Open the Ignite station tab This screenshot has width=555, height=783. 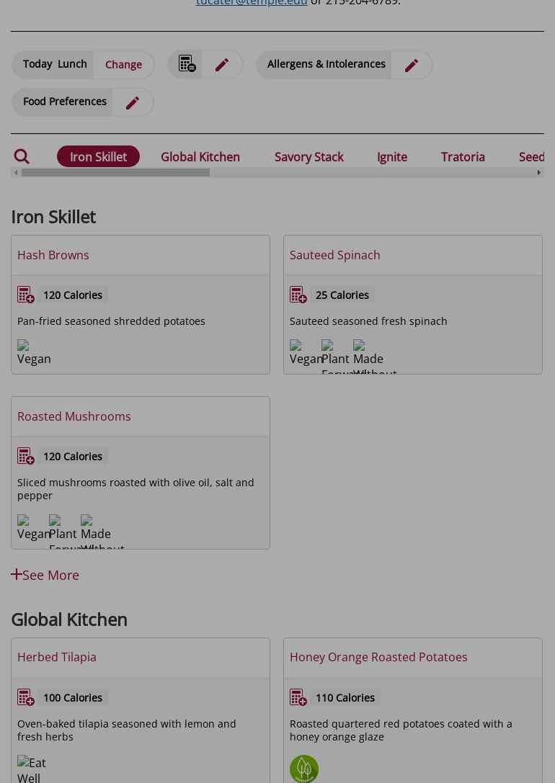(x=392, y=157)
